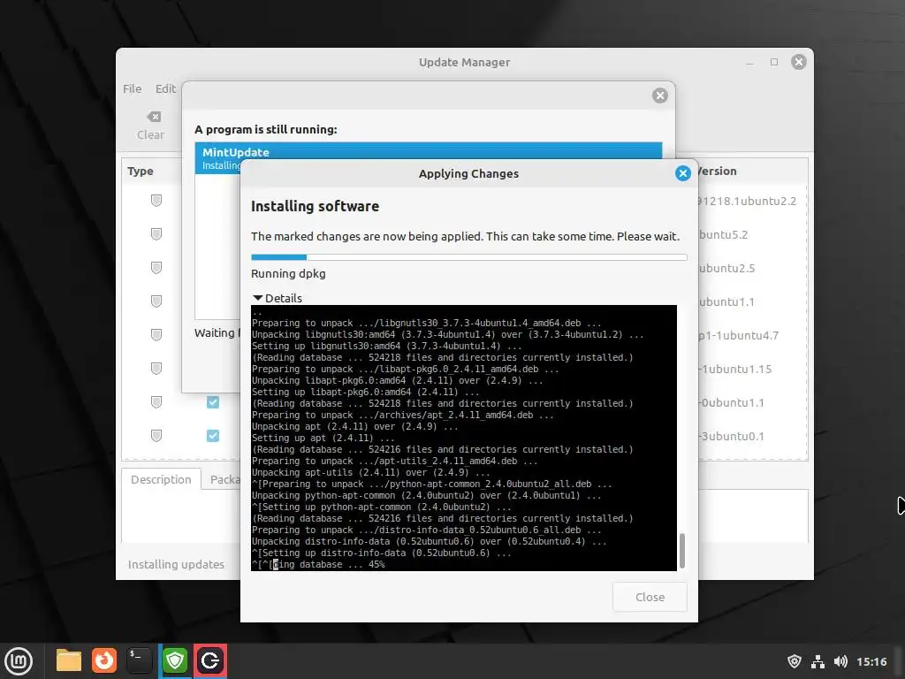Open the sound volume tray icon
This screenshot has height=679, width=905.
(x=840, y=661)
